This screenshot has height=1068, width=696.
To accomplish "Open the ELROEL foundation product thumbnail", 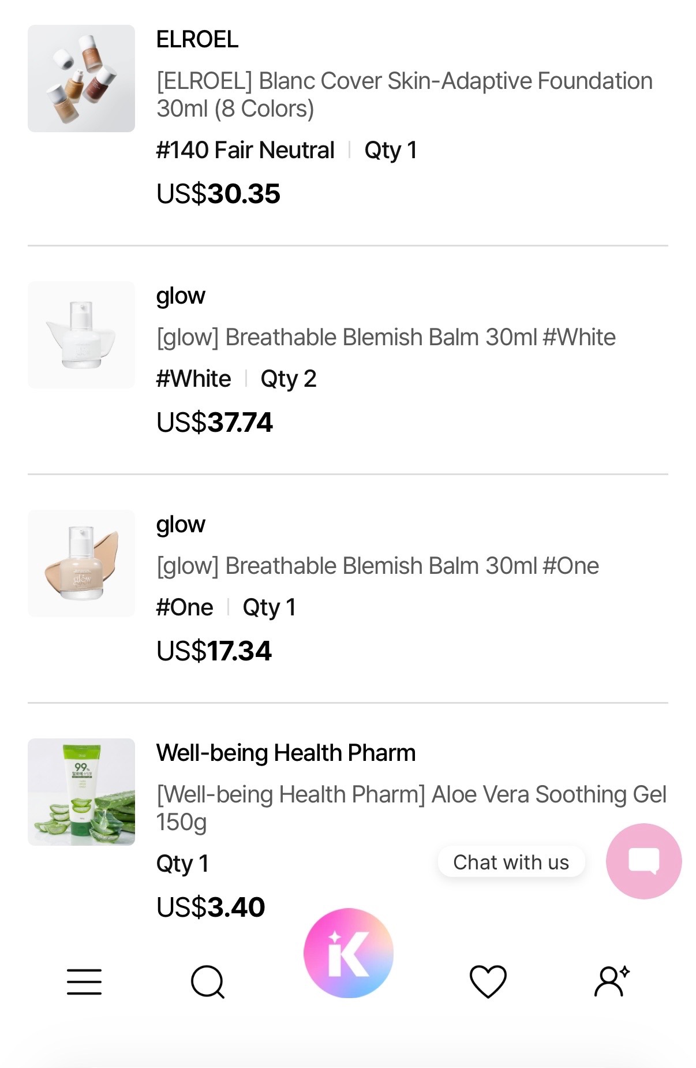I will pos(81,79).
